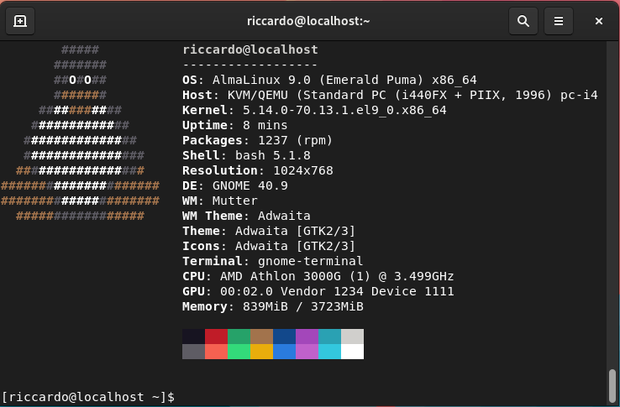Click the Theme: Adwaita [GTK2/3] line
This screenshot has height=407, width=620.
coord(269,231)
